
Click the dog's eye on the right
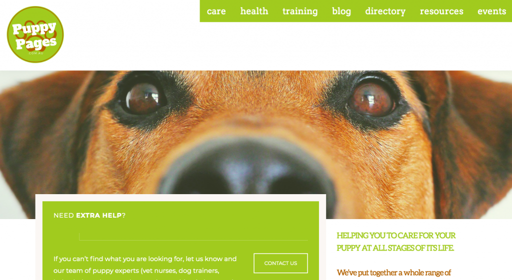(x=371, y=99)
